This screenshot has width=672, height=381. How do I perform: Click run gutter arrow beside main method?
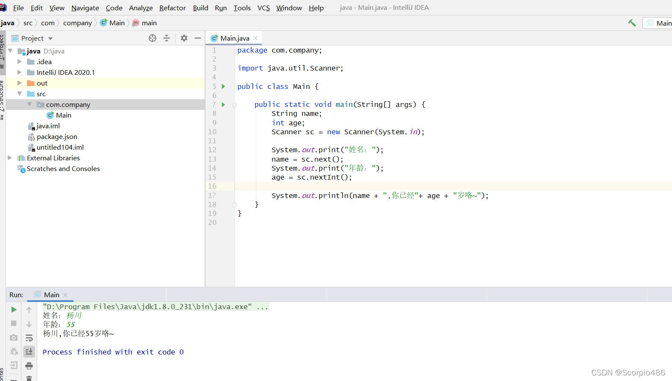point(223,104)
